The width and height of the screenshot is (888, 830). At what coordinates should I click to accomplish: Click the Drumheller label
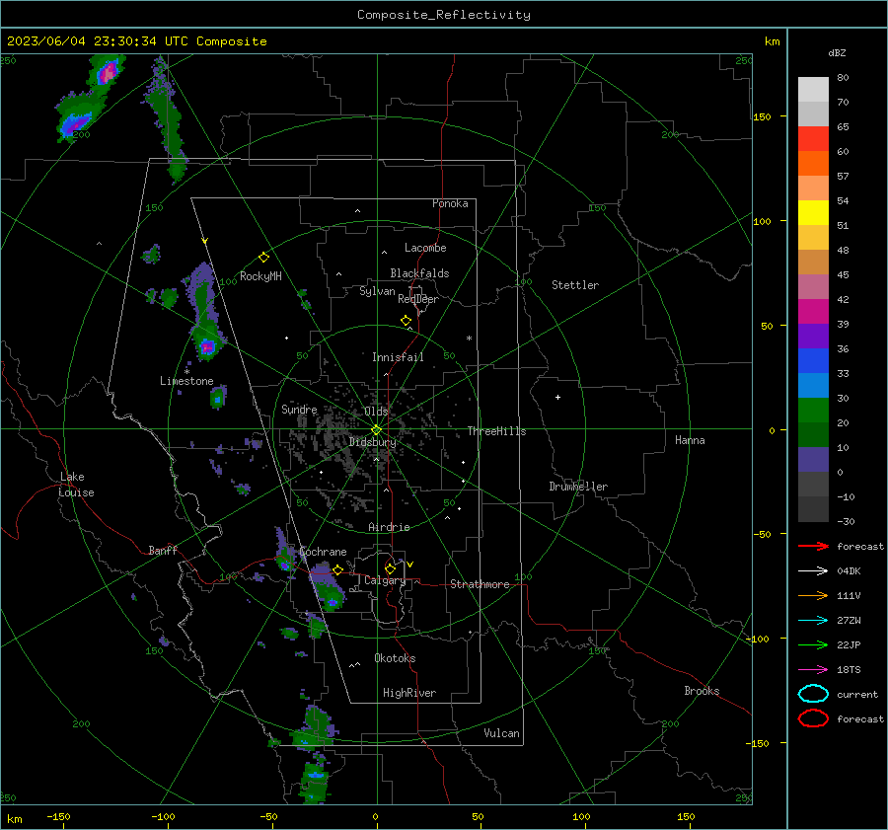[578, 487]
